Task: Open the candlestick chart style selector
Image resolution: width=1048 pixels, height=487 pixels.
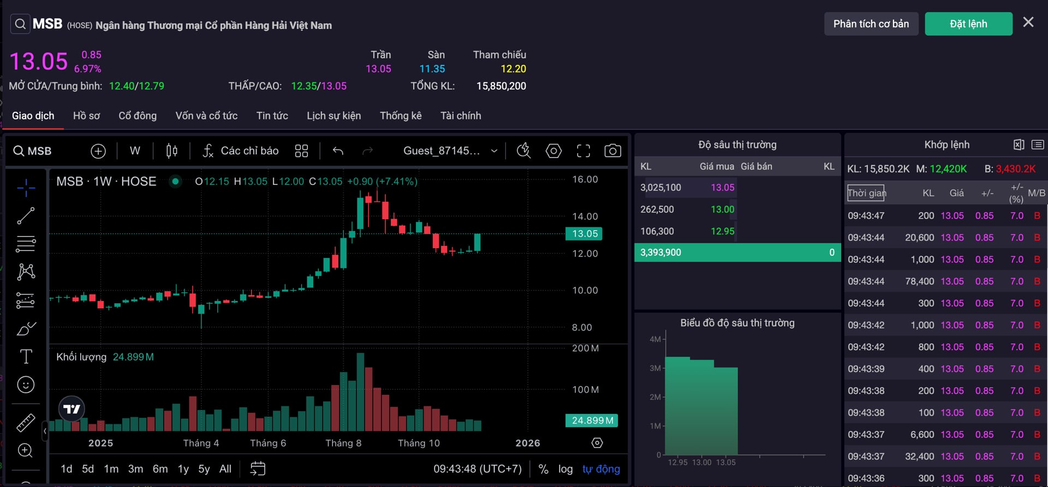Action: pos(171,151)
